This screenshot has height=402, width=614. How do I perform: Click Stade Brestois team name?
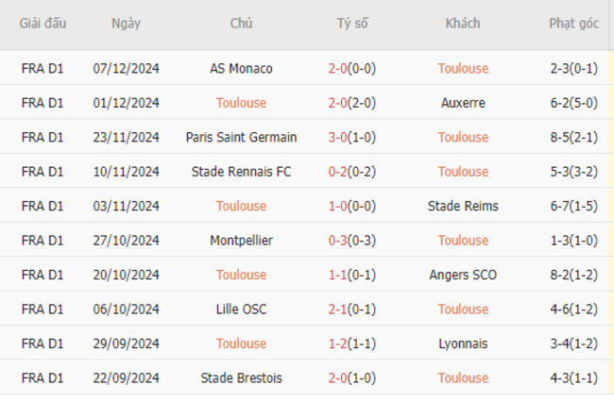[241, 378]
